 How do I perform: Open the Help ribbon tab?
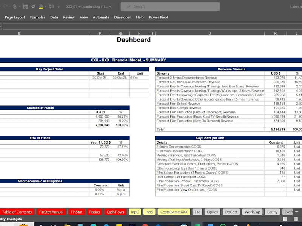coord(140,17)
